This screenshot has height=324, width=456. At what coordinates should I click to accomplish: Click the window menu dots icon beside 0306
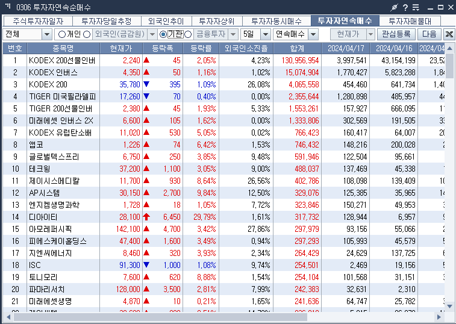(x=8, y=5)
